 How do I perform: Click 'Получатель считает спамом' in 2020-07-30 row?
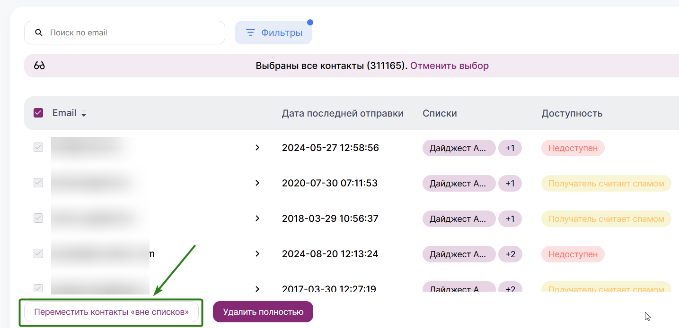606,184
